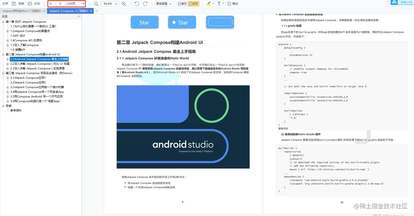Rotate page counterclockwise
This screenshot has width=414, height=216.
coord(137,4)
